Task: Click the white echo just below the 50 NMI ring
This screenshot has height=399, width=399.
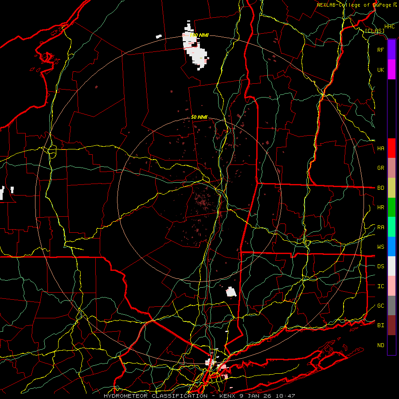Action: [231, 292]
